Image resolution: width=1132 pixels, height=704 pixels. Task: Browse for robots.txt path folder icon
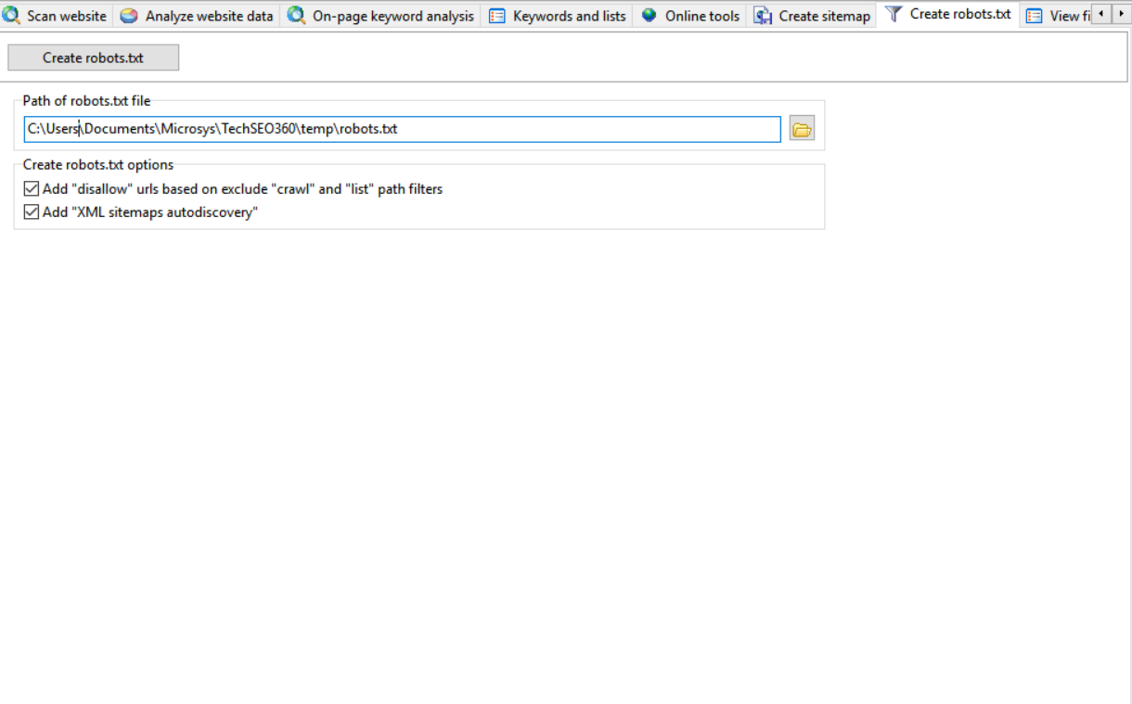tap(802, 130)
